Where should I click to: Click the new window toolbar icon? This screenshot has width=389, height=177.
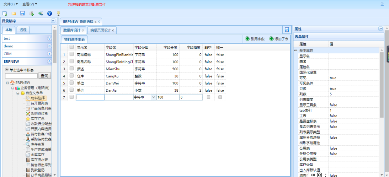(x=5, y=13)
